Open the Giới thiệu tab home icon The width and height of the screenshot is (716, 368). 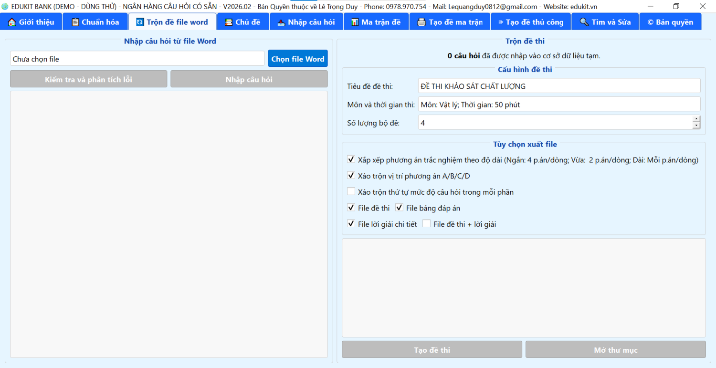click(12, 22)
